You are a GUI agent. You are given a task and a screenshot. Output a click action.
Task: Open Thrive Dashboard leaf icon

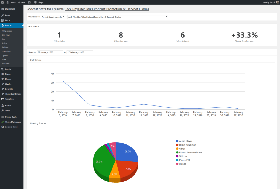[3, 122]
